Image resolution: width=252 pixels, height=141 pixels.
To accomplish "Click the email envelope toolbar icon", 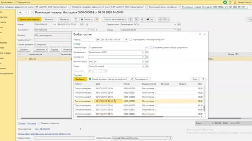I will click(x=96, y=19).
